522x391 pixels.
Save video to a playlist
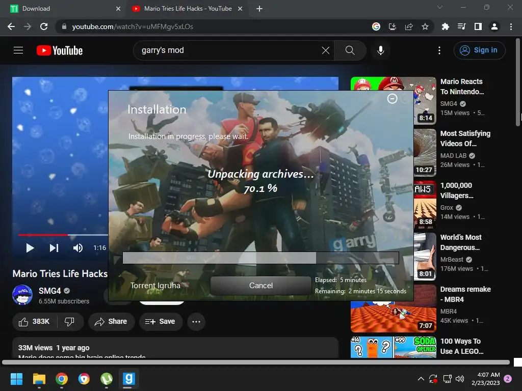(x=161, y=322)
